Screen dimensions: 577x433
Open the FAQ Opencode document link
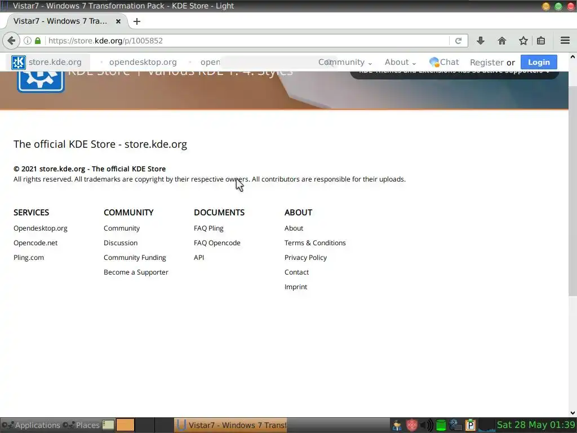[217, 243]
